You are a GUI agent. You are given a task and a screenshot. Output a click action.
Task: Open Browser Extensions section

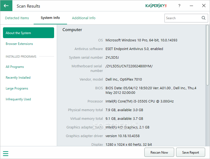[x=19, y=44]
